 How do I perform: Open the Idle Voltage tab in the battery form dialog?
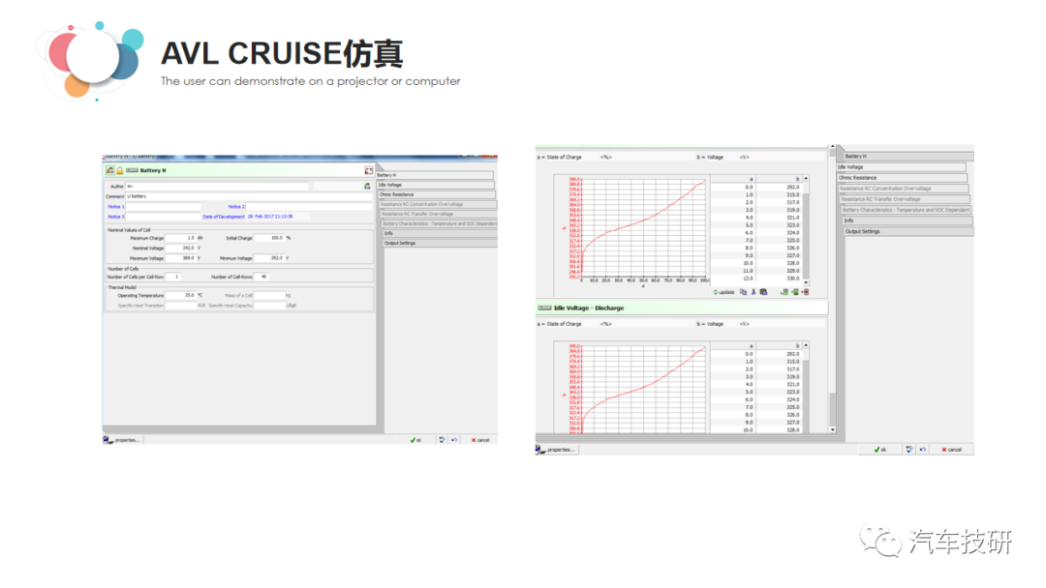click(x=435, y=185)
